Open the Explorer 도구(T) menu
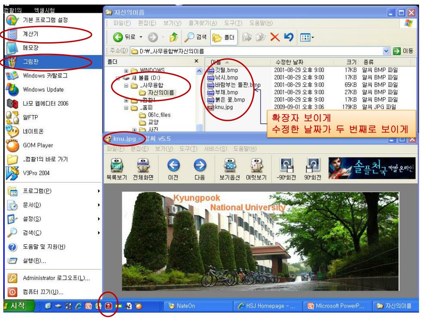This screenshot has width=424, height=318. [233, 23]
